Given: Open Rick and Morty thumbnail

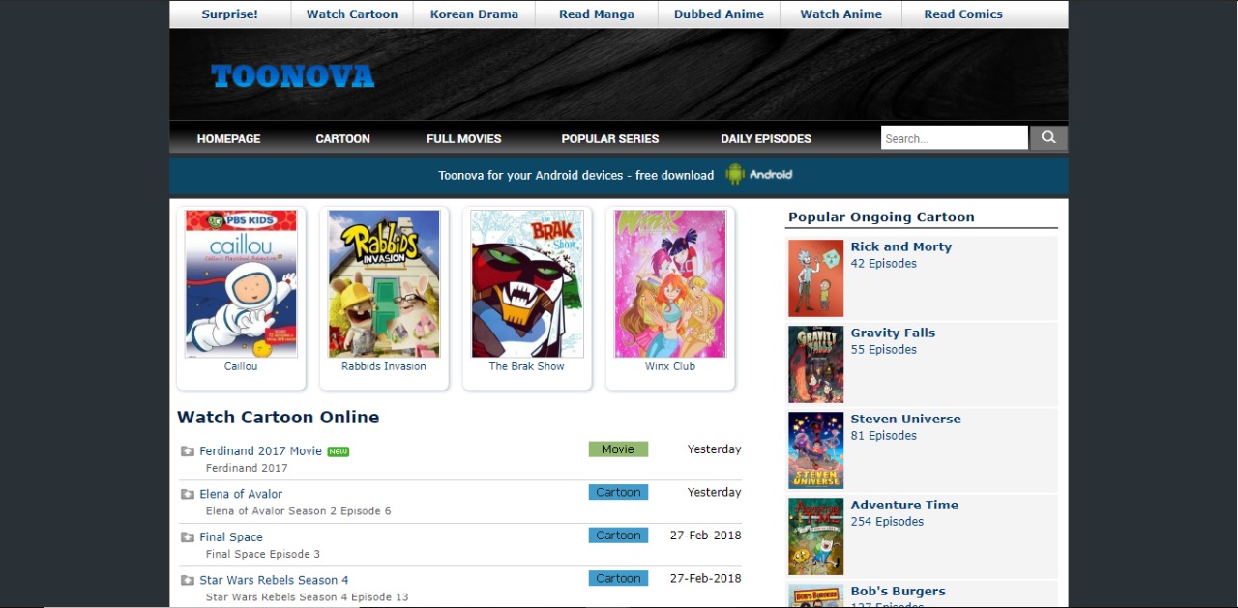Looking at the screenshot, I should pyautogui.click(x=816, y=278).
